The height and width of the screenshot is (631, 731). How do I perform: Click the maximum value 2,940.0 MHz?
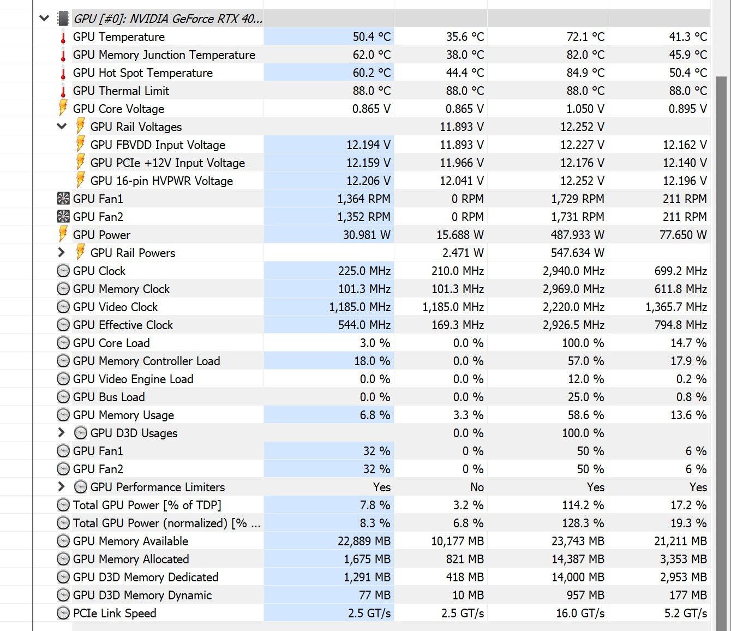click(573, 271)
